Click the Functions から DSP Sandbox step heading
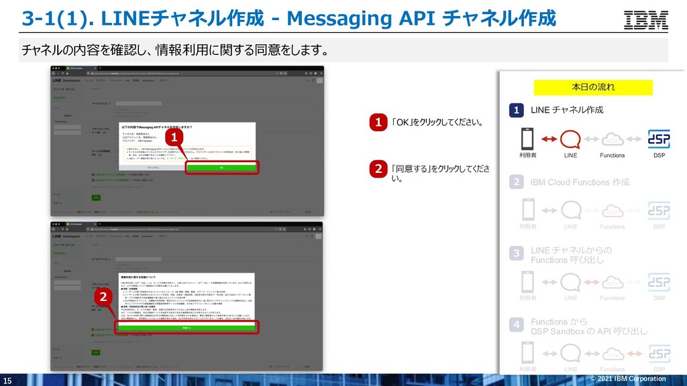The image size is (687, 386). point(589,326)
